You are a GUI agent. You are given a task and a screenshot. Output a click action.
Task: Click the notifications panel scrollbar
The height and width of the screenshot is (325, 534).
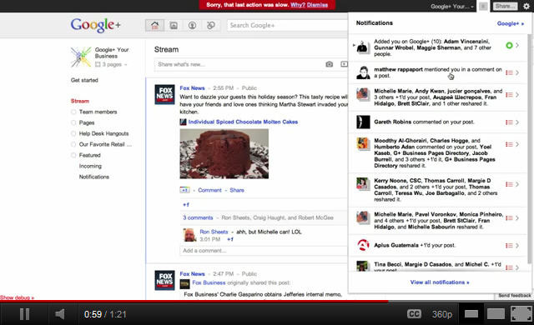[x=529, y=148]
